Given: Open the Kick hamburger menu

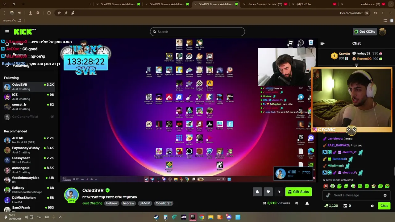Looking at the screenshot, I should tap(7, 31).
